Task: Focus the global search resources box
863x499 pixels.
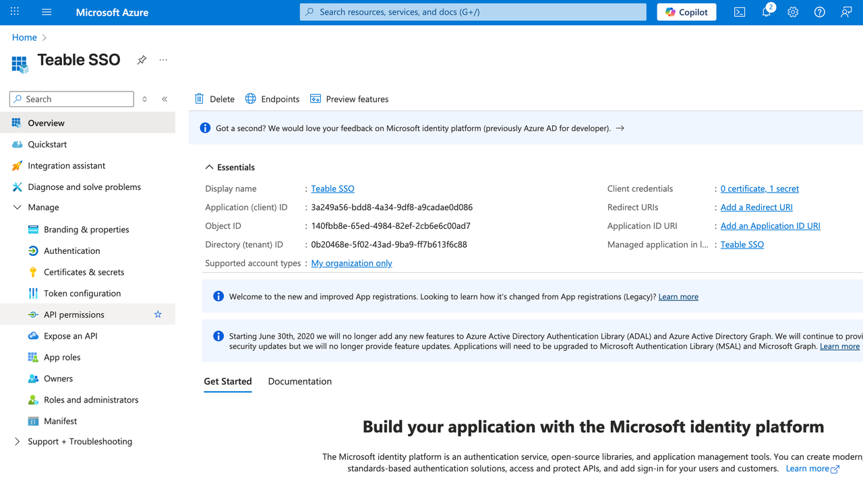Action: tap(473, 12)
